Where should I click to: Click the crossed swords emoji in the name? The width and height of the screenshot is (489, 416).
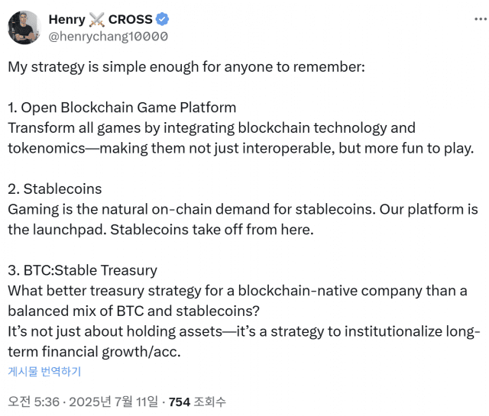tap(97, 20)
